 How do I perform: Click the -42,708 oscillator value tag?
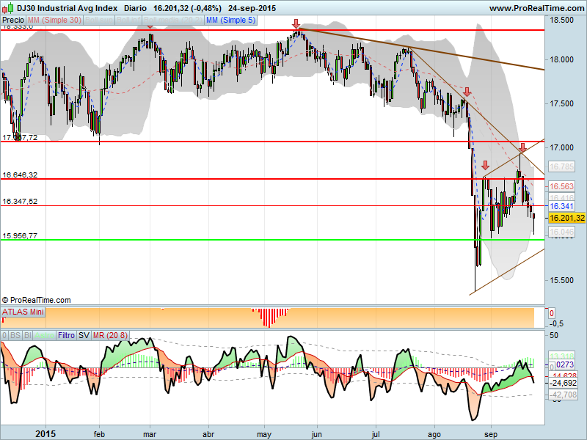(x=563, y=395)
